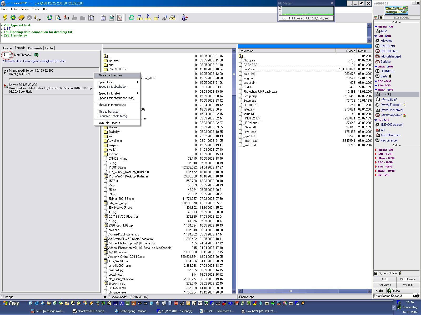Toggle Kein Idle Timeout option
The image size is (421, 315).
109,123
